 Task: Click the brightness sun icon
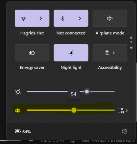pyautogui.click(x=18, y=92)
